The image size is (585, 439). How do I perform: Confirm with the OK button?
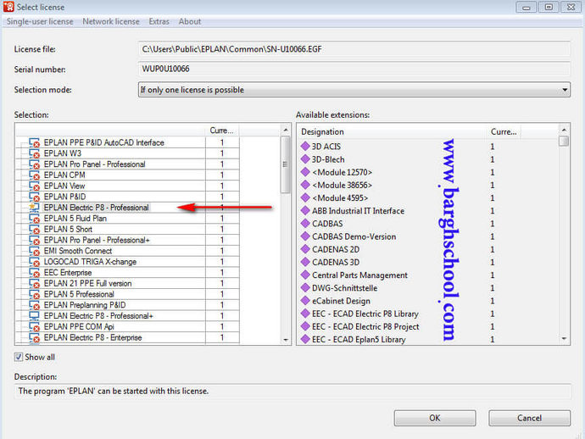[x=435, y=418]
